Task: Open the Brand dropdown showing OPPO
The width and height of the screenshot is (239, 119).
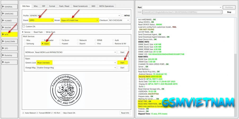Action: [x=41, y=20]
